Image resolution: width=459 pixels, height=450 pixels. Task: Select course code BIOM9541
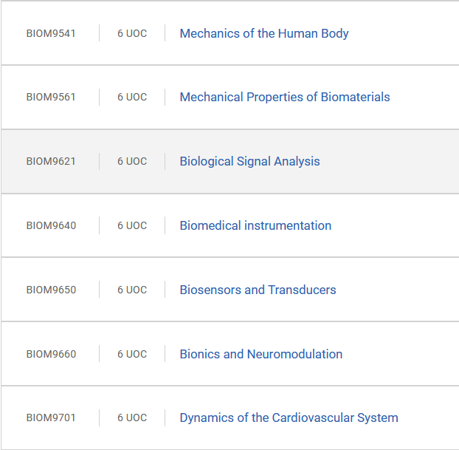[x=51, y=33]
